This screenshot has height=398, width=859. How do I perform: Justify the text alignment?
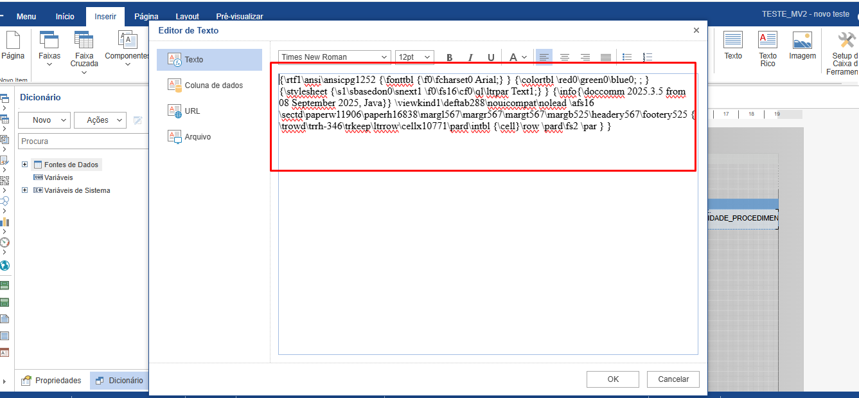606,57
